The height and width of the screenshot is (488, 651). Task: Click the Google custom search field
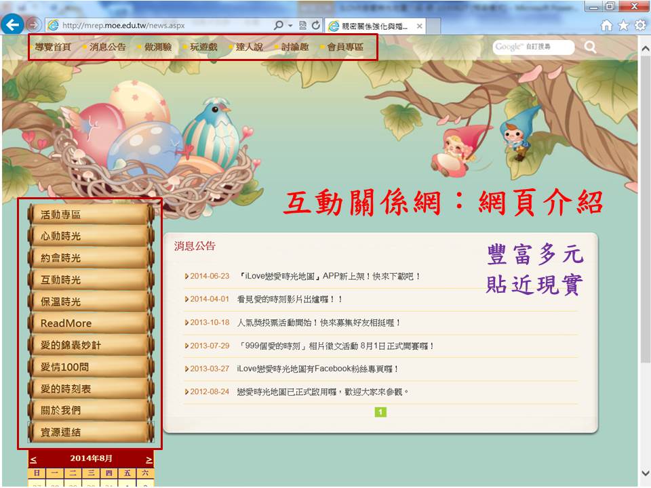pos(533,47)
